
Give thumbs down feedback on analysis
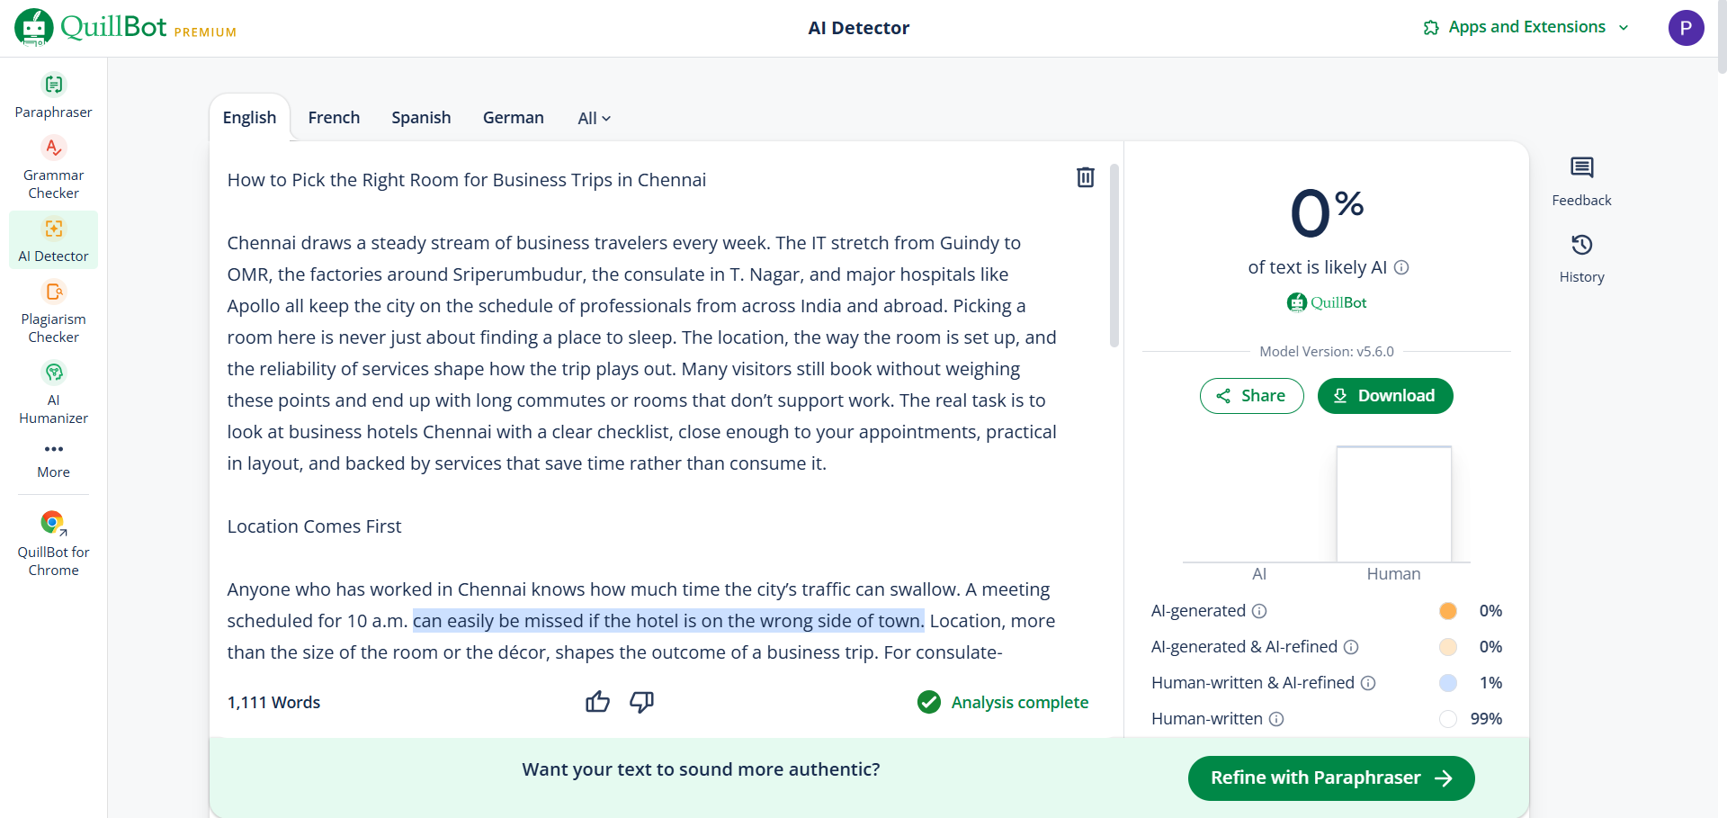(641, 702)
